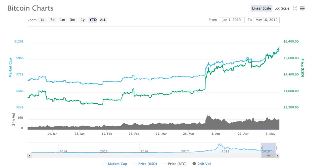This screenshot has width=313, height=168.
Task: Click the navigator left range handle
Action: pyautogui.click(x=261, y=148)
